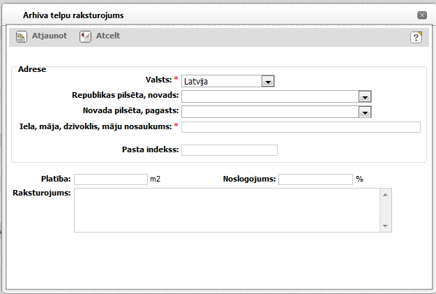Screen dimensions: 436x294
Task: Click inside the Raksturojums text area
Action: pos(226,210)
